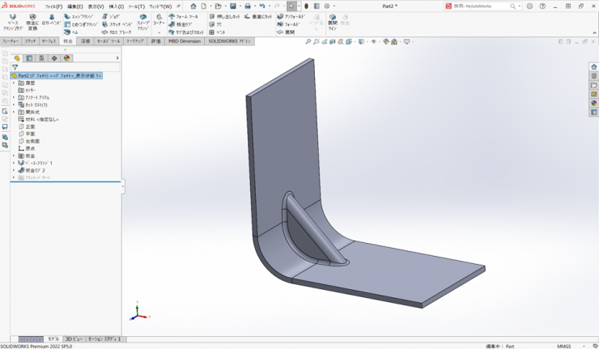Open the ファイル(F) menu
599x349 pixels.
click(53, 6)
